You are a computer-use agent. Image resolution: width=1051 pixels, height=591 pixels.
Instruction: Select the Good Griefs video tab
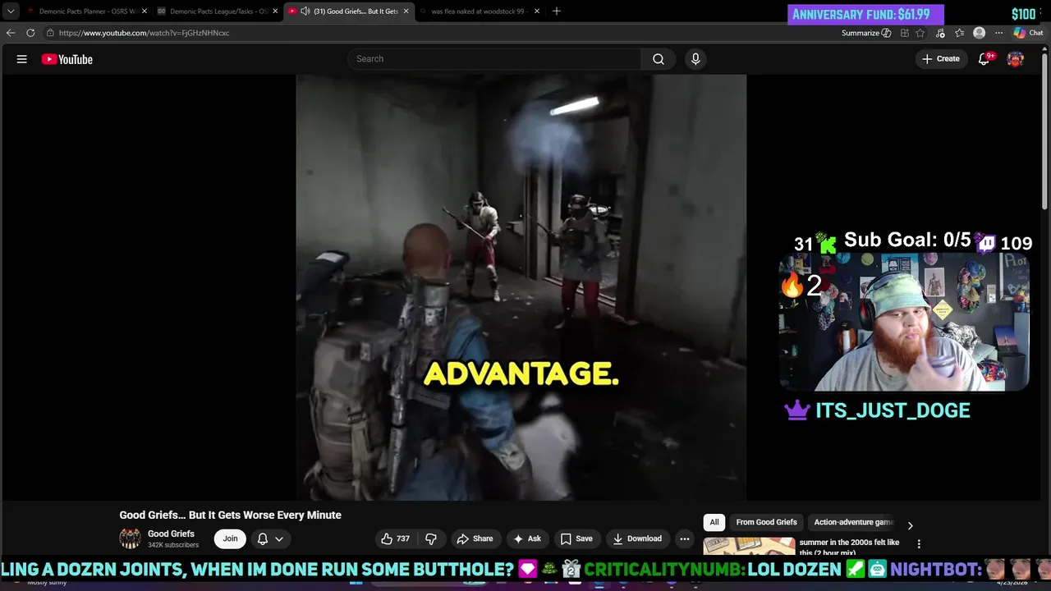[x=349, y=11]
